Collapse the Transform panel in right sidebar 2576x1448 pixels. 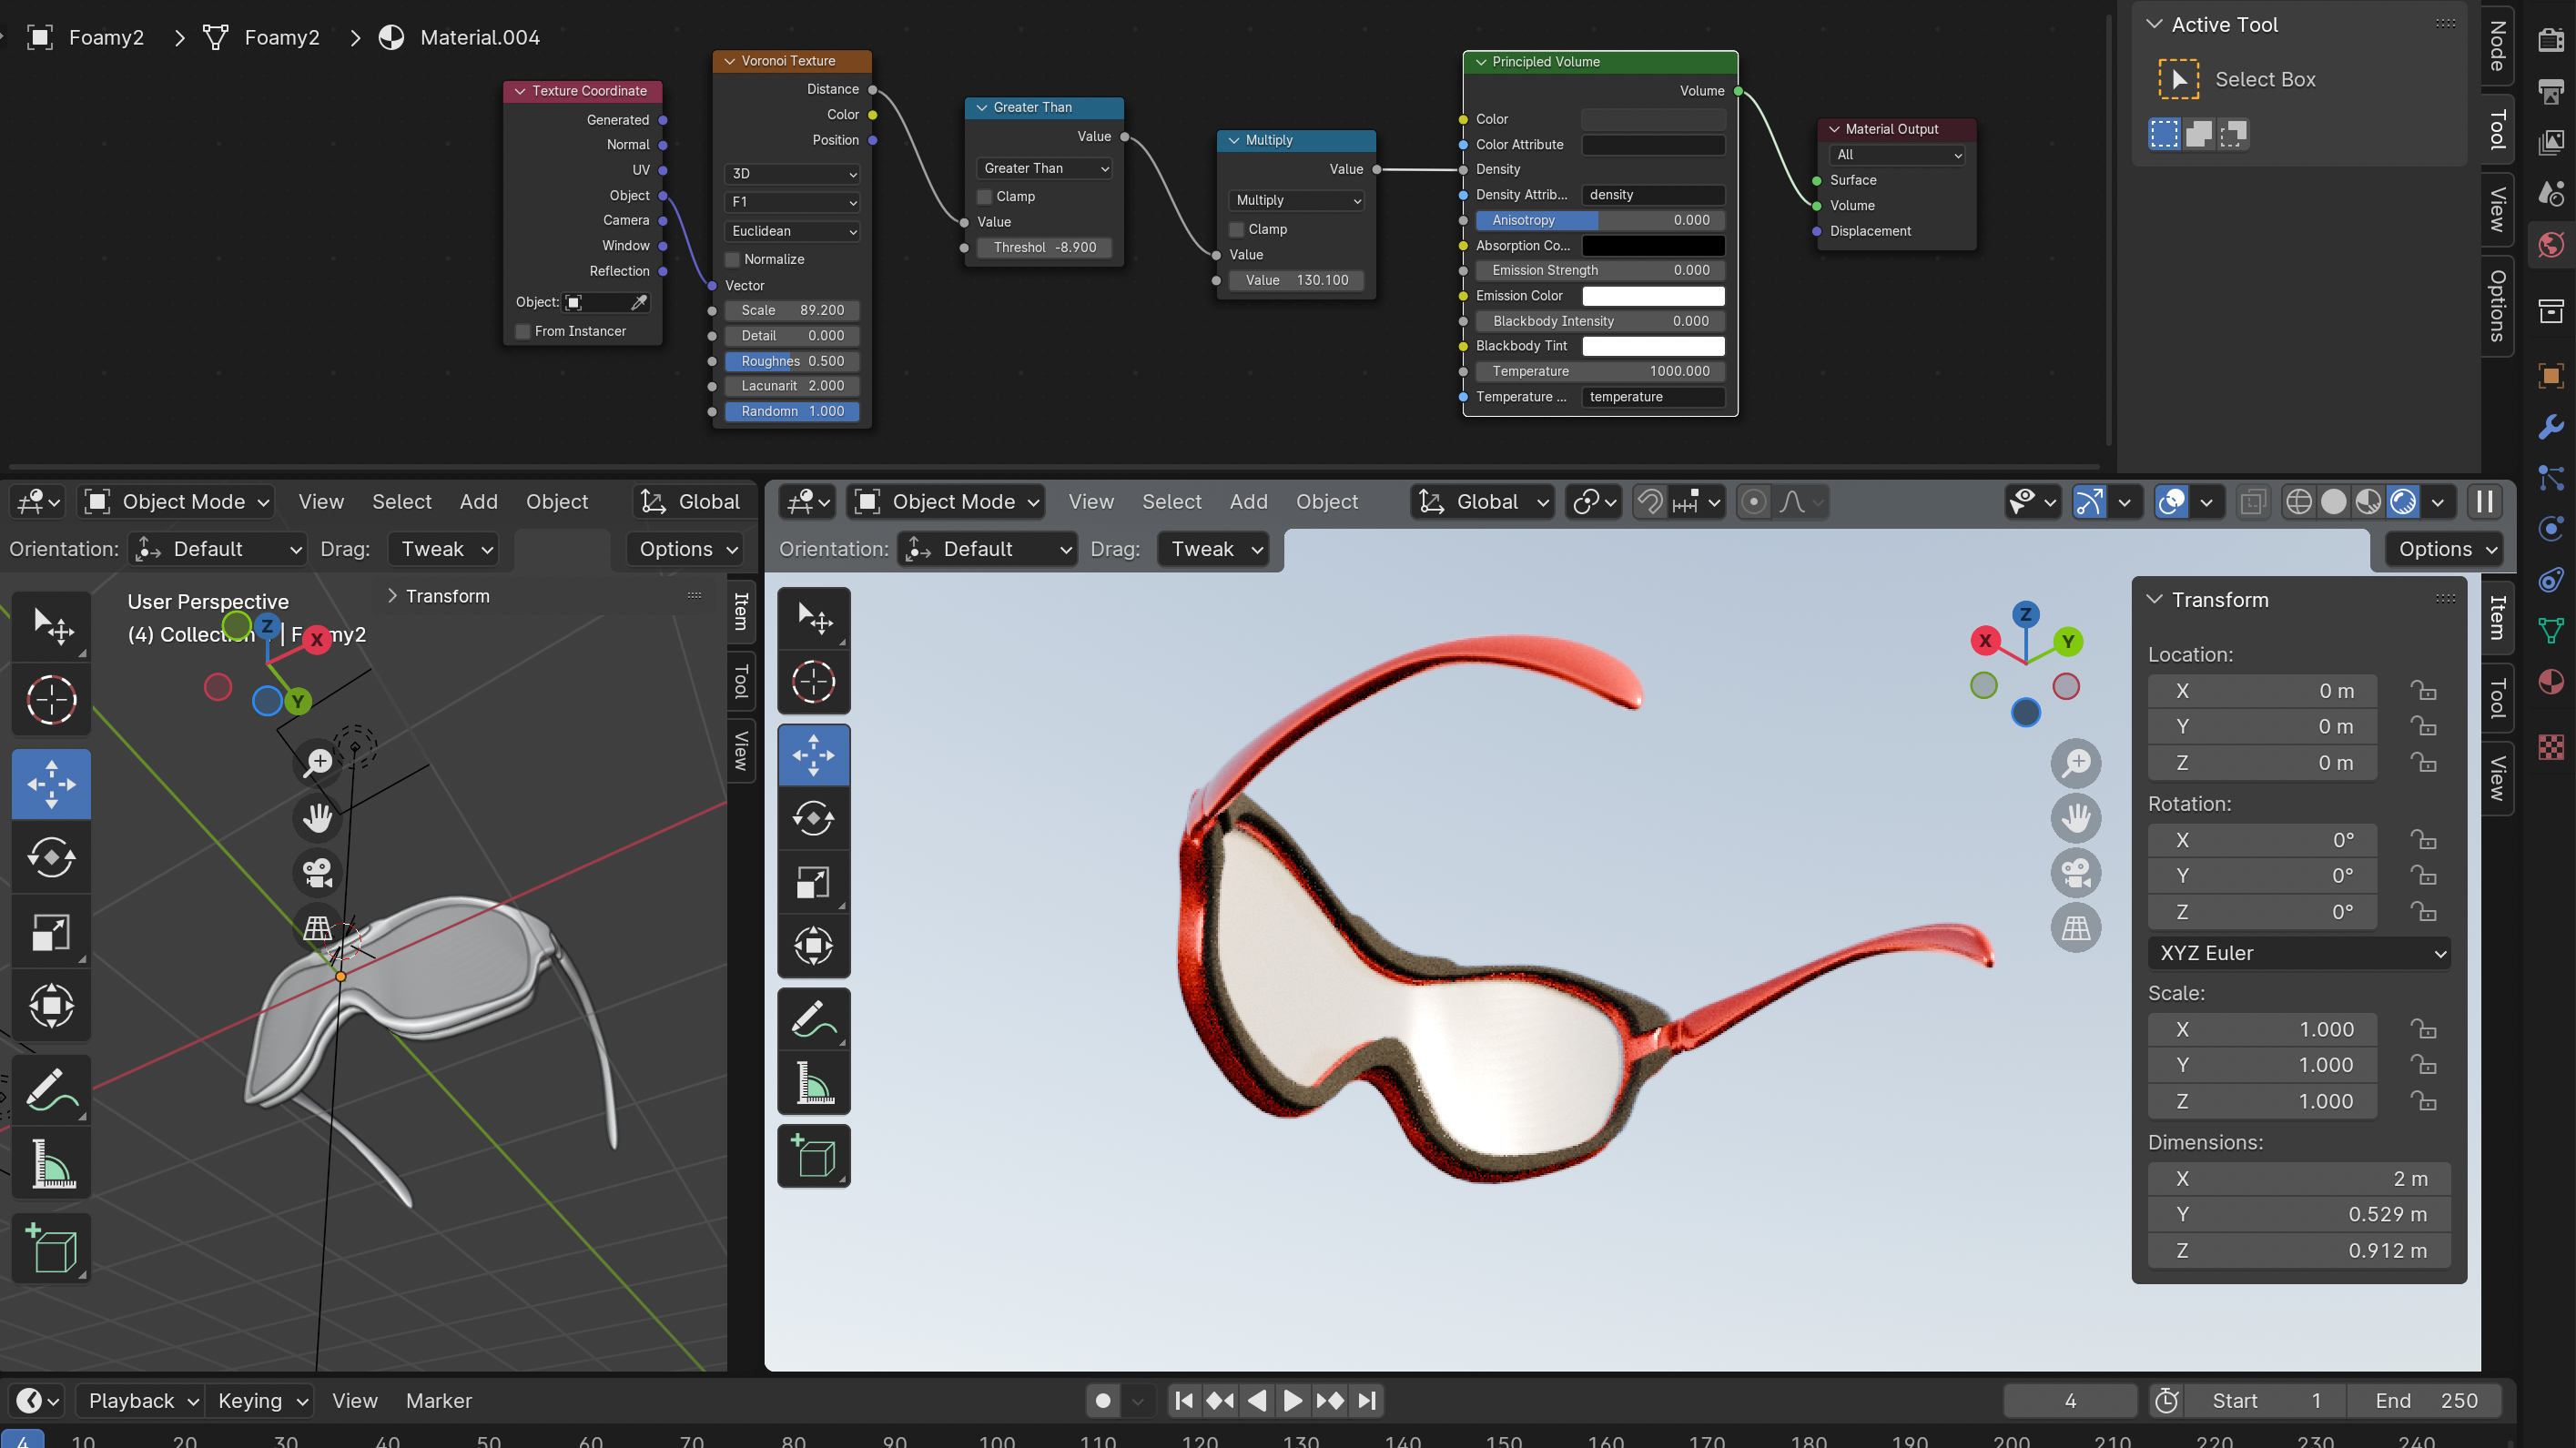(x=2155, y=600)
